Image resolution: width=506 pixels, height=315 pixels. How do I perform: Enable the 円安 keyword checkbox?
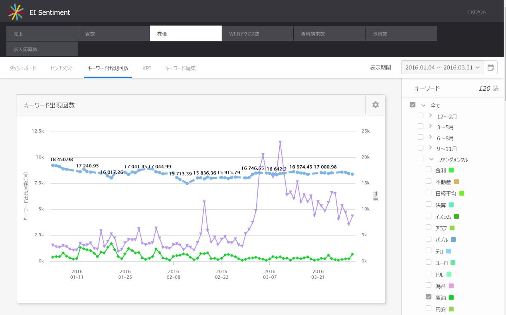(429, 308)
